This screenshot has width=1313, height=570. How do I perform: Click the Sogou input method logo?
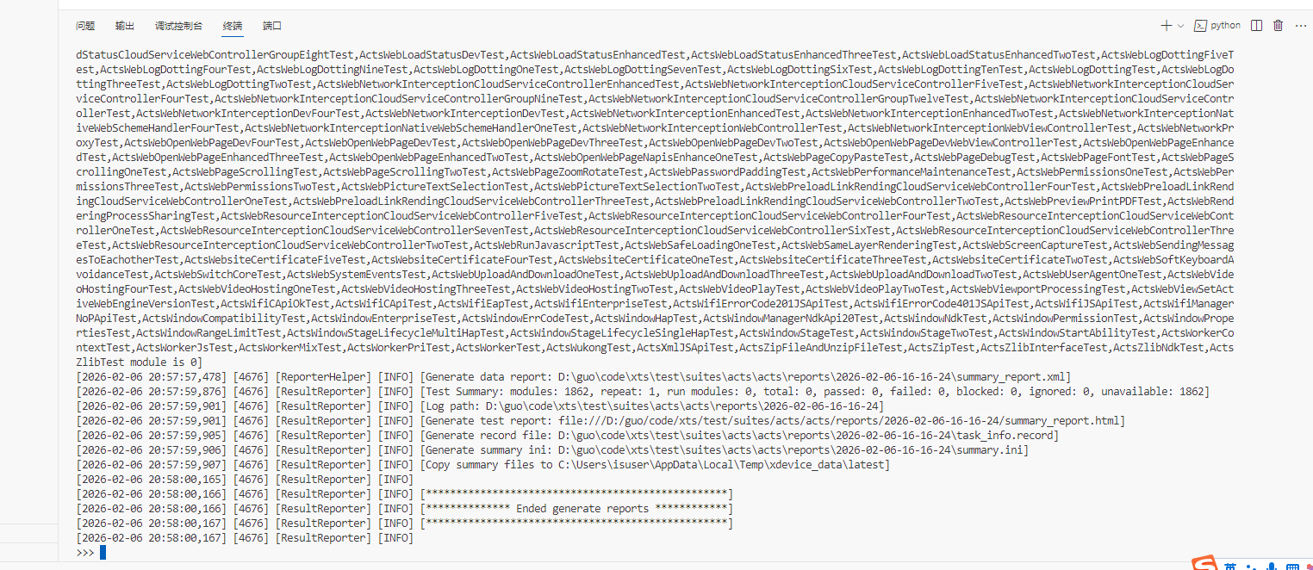(1205, 564)
